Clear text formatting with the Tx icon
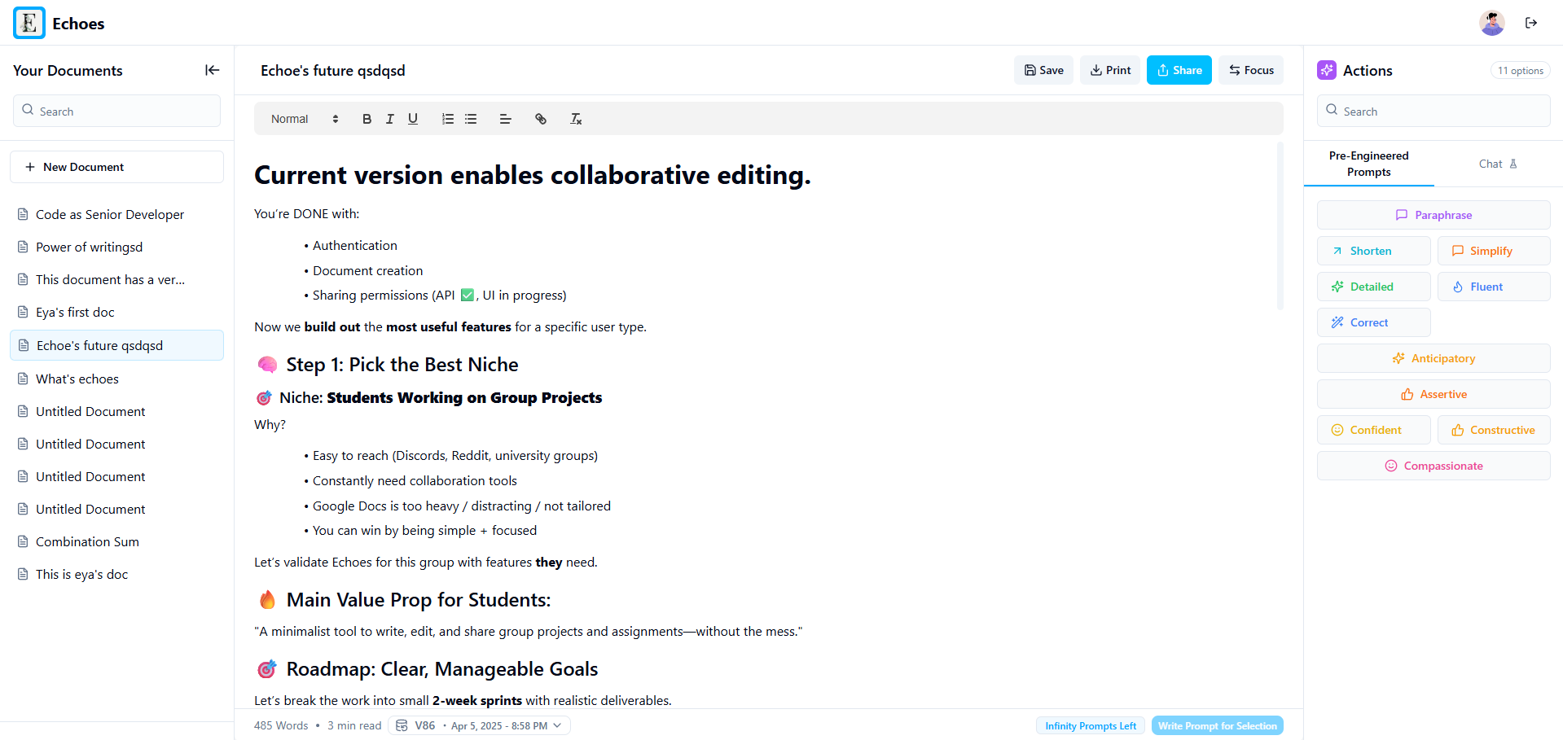Screen dimensions: 1563x740 (x=576, y=119)
